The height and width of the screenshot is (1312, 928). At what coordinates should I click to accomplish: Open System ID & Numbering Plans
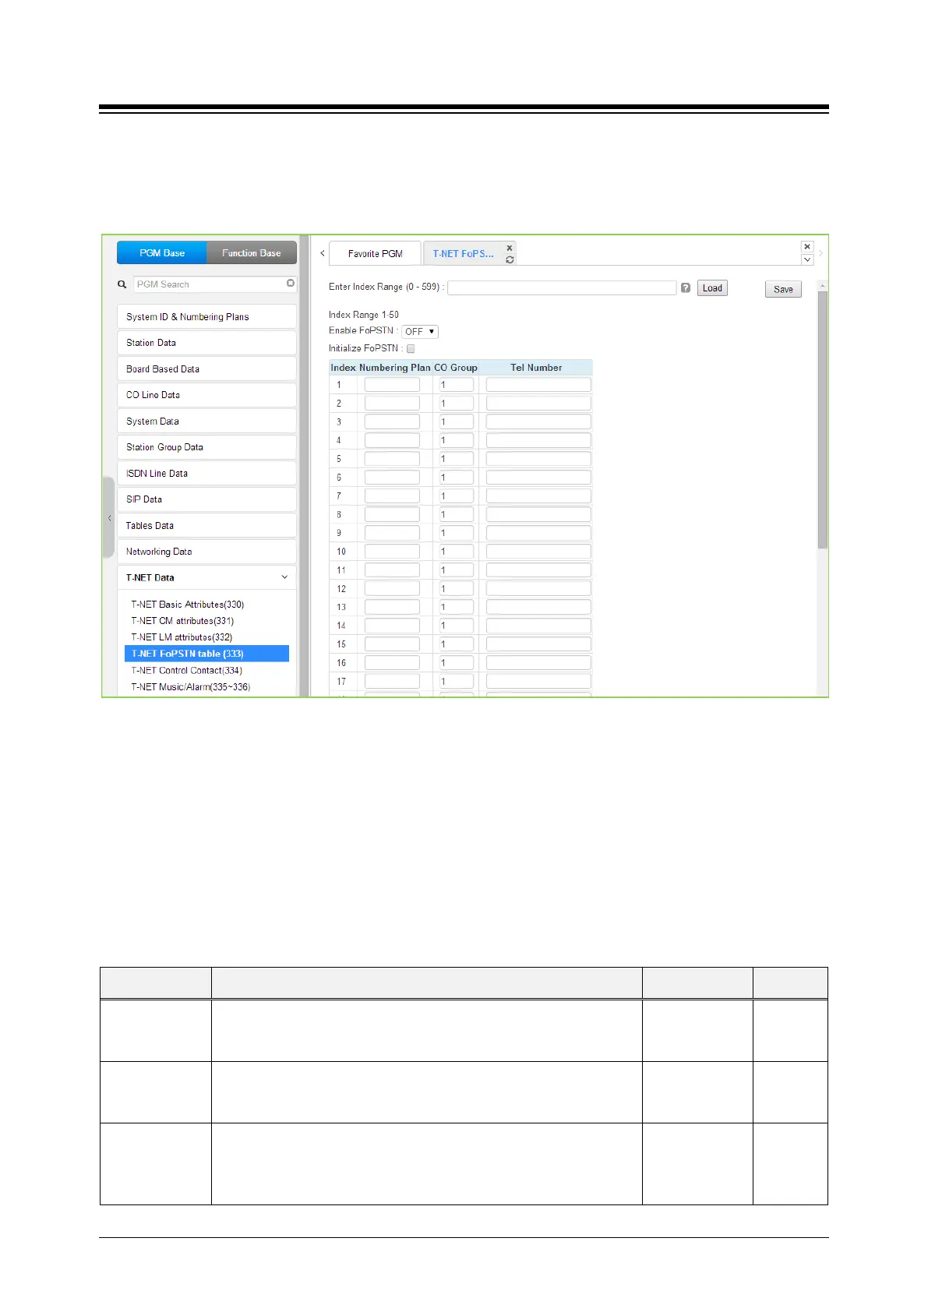click(206, 317)
